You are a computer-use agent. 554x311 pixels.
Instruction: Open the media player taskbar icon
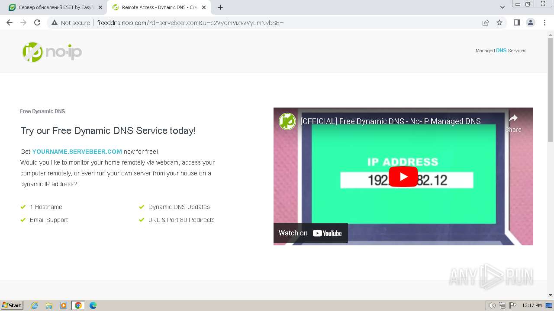(x=64, y=305)
